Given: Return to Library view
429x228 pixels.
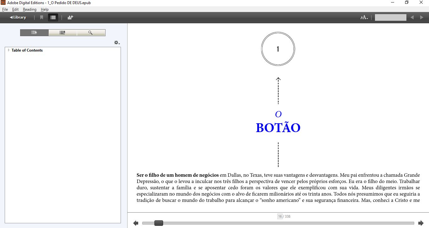Looking at the screenshot, I should pyautogui.click(x=18, y=17).
